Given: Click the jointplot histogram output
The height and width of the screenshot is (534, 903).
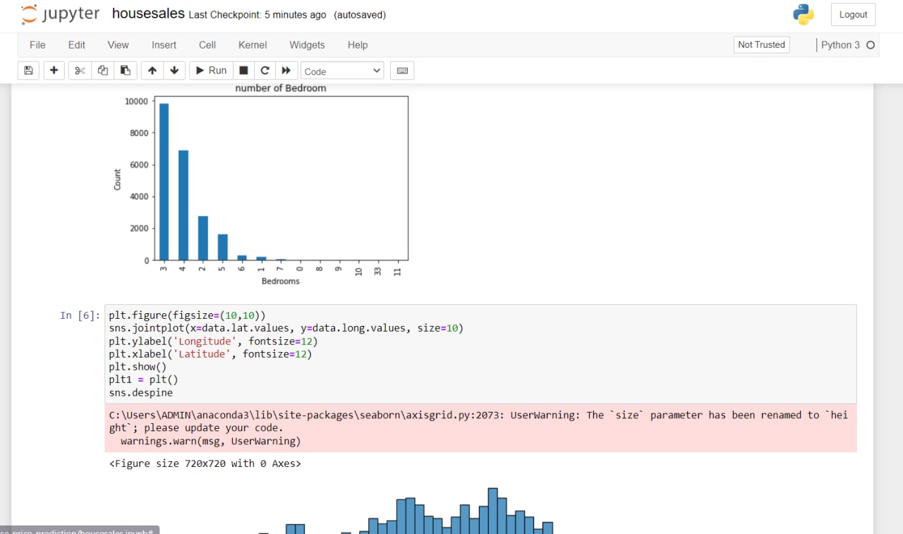Looking at the screenshot, I should (406, 510).
